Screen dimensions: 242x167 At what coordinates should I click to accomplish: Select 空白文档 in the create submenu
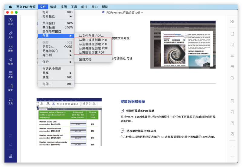pyautogui.click(x=85, y=59)
